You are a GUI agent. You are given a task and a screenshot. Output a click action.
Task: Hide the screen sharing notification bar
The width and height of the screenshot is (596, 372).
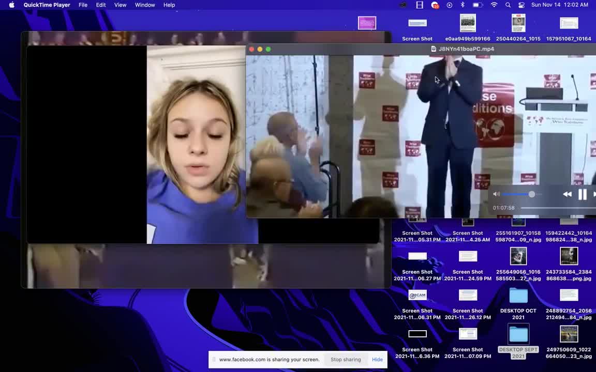click(x=378, y=360)
